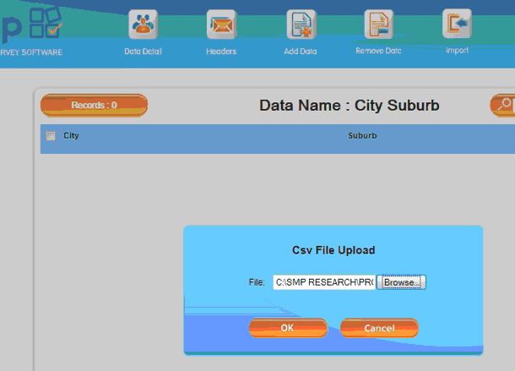Click the Remove Data icon
The image size is (515, 371).
[x=379, y=25]
